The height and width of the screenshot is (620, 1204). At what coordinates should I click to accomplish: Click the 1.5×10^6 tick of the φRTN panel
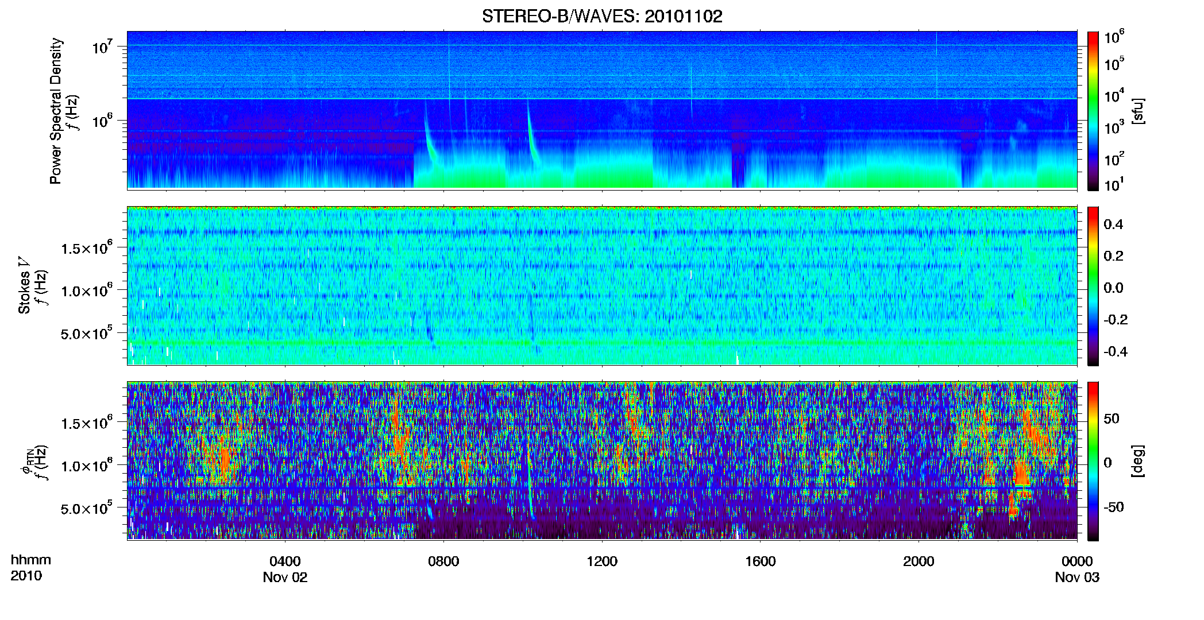pyautogui.click(x=87, y=423)
